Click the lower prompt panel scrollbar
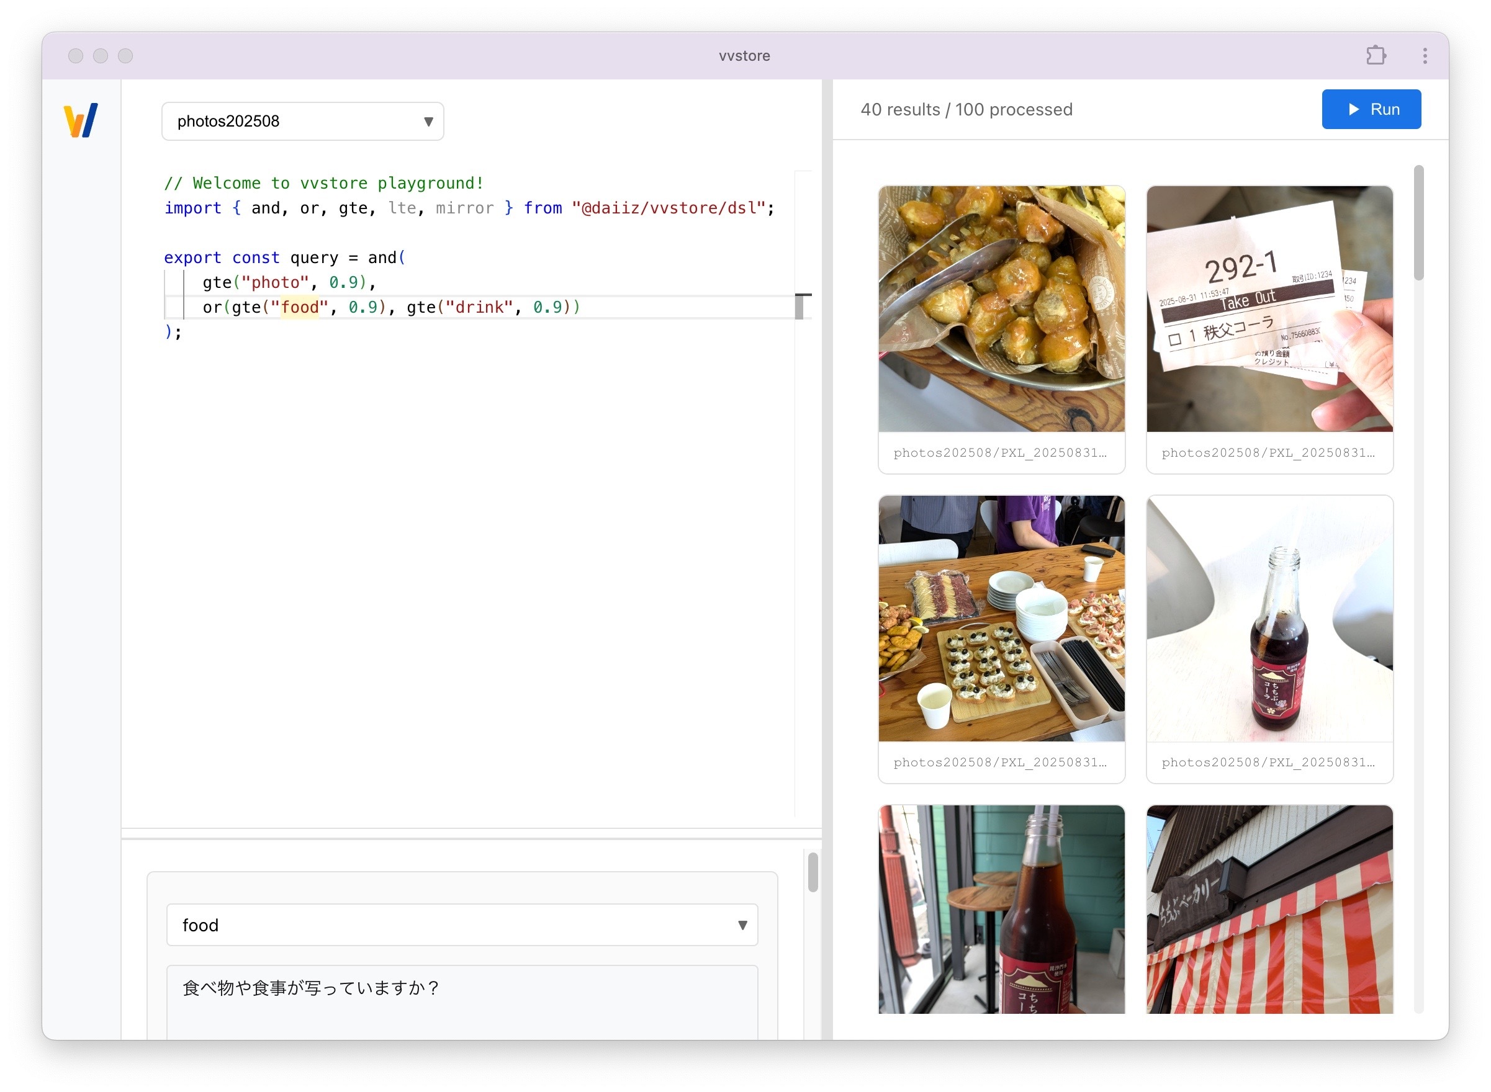 [813, 872]
